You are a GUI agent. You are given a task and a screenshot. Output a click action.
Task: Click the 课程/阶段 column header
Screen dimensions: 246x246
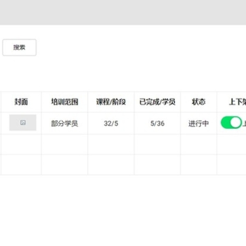pos(111,102)
